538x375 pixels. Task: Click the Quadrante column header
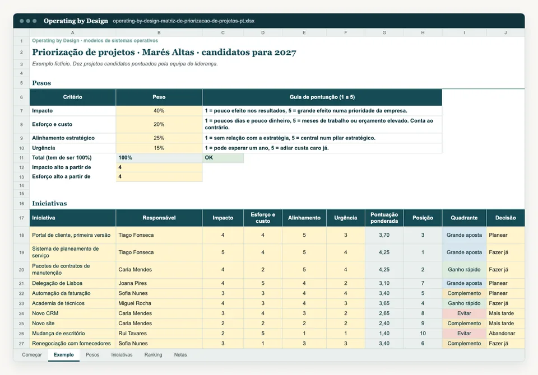pyautogui.click(x=464, y=218)
